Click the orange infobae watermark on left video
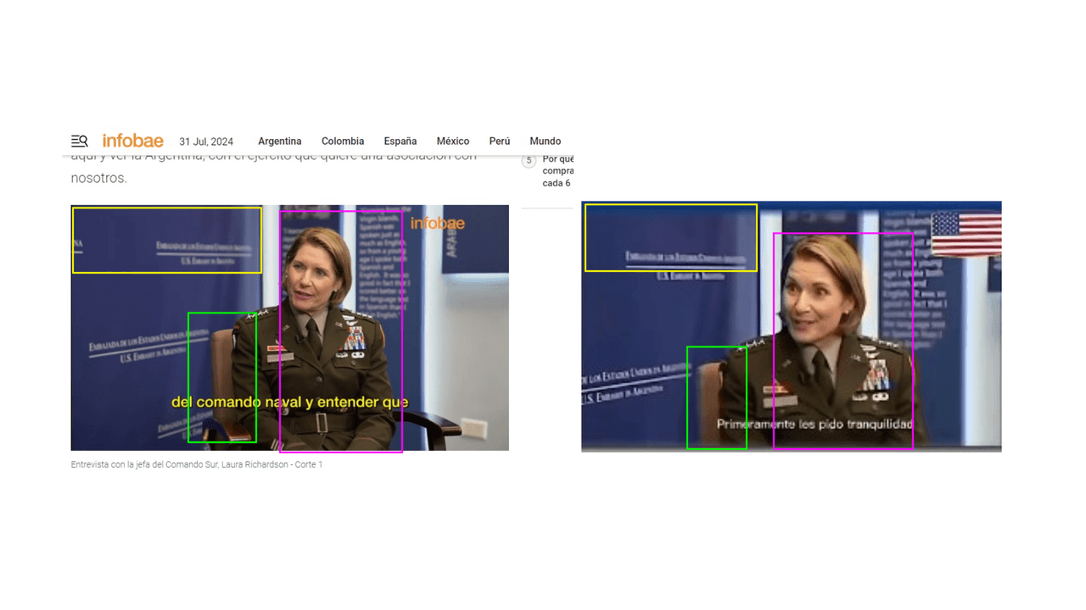 click(437, 224)
